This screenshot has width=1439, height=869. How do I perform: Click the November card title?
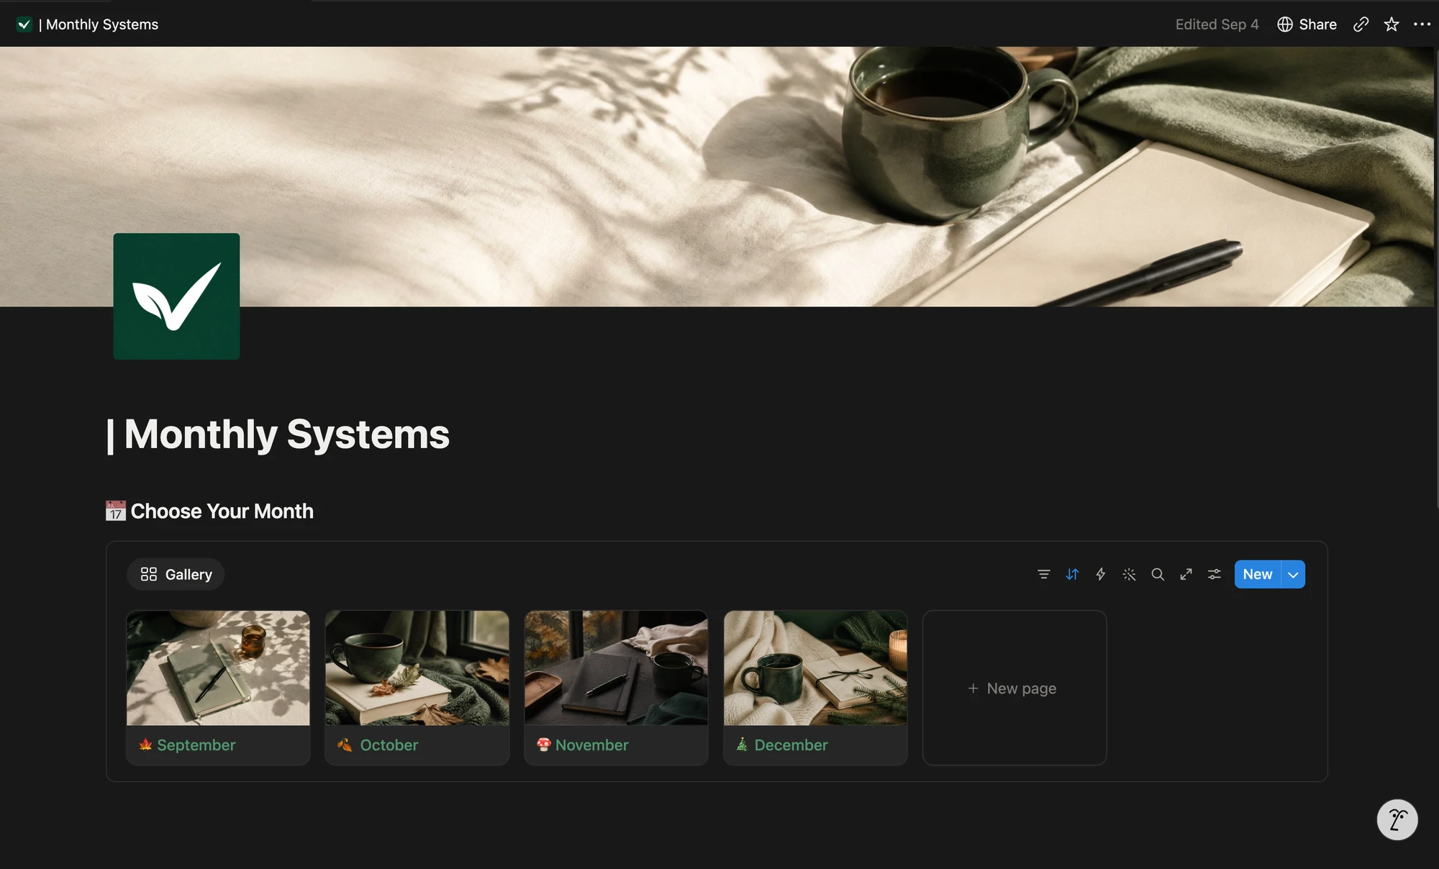(592, 745)
